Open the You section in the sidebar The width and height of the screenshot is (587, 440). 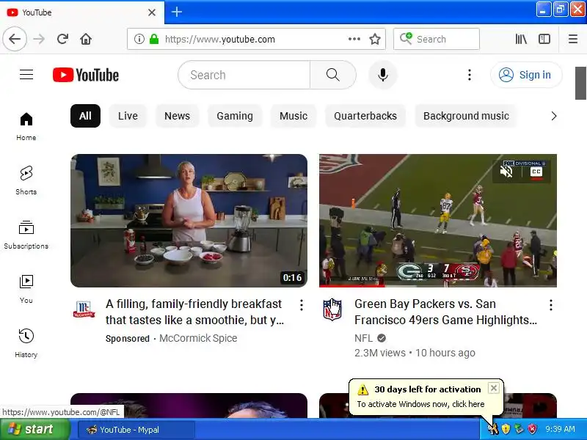click(x=26, y=289)
